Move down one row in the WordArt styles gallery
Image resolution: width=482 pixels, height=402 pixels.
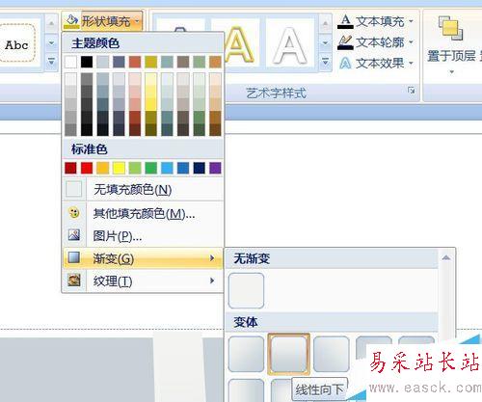coord(325,42)
